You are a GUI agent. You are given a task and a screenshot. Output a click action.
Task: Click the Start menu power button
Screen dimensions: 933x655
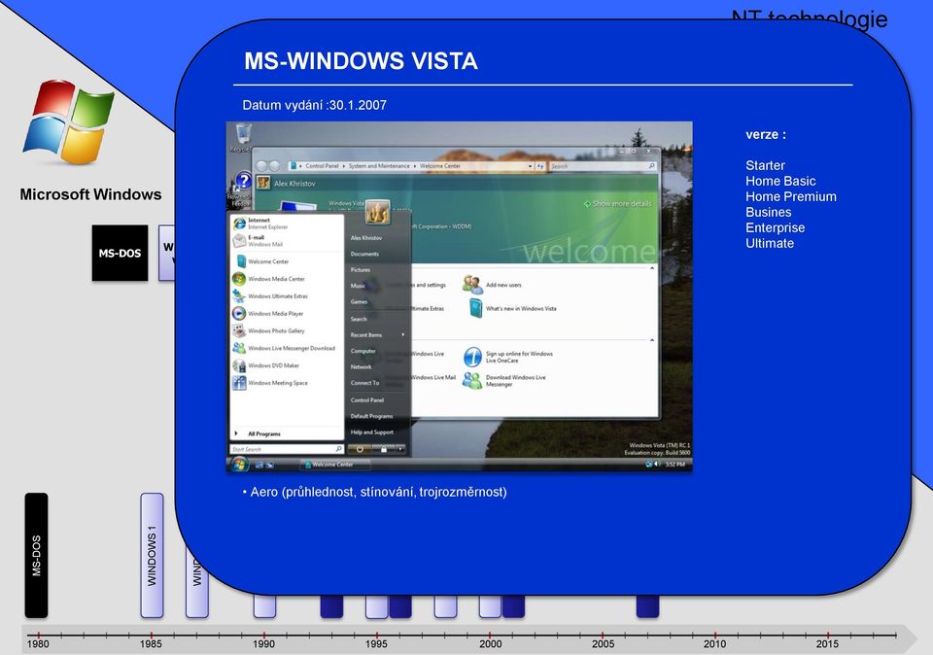click(x=360, y=449)
